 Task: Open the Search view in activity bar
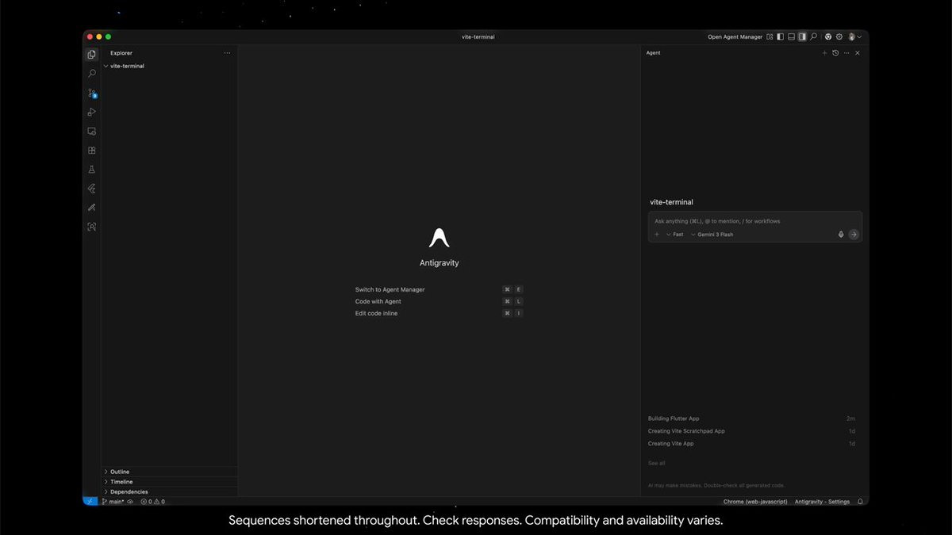tap(92, 74)
